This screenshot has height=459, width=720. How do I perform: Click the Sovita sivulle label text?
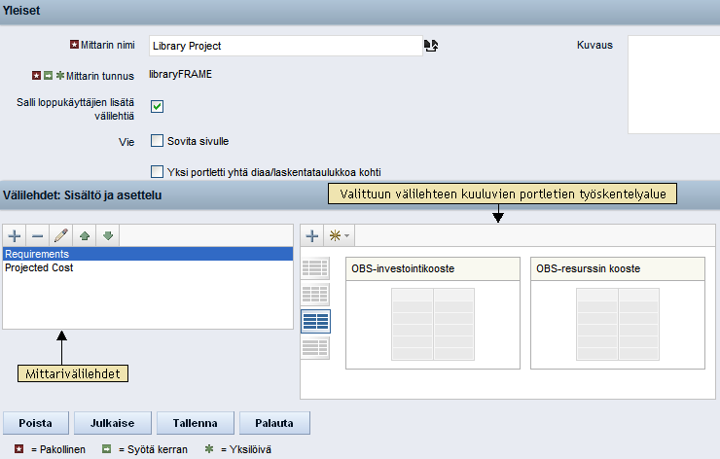tap(198, 141)
